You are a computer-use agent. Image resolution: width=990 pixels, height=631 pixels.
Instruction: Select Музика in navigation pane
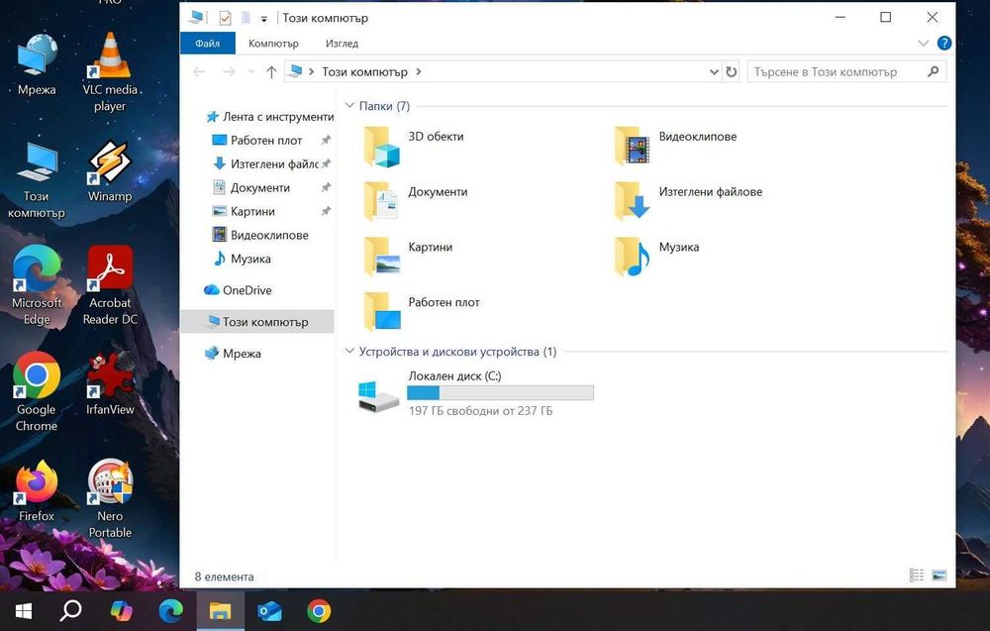tap(243, 259)
